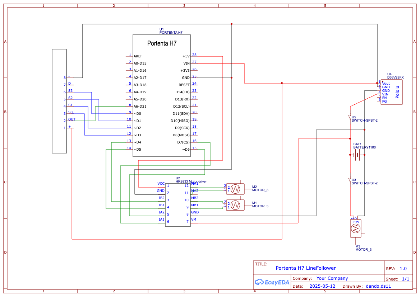420x297 pixels.
Task: Click the Pololu D36V28FX regulator symbol U4
Action: pyautogui.click(x=392, y=91)
